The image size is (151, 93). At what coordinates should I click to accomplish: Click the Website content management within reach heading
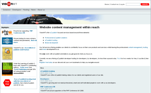(69, 27)
